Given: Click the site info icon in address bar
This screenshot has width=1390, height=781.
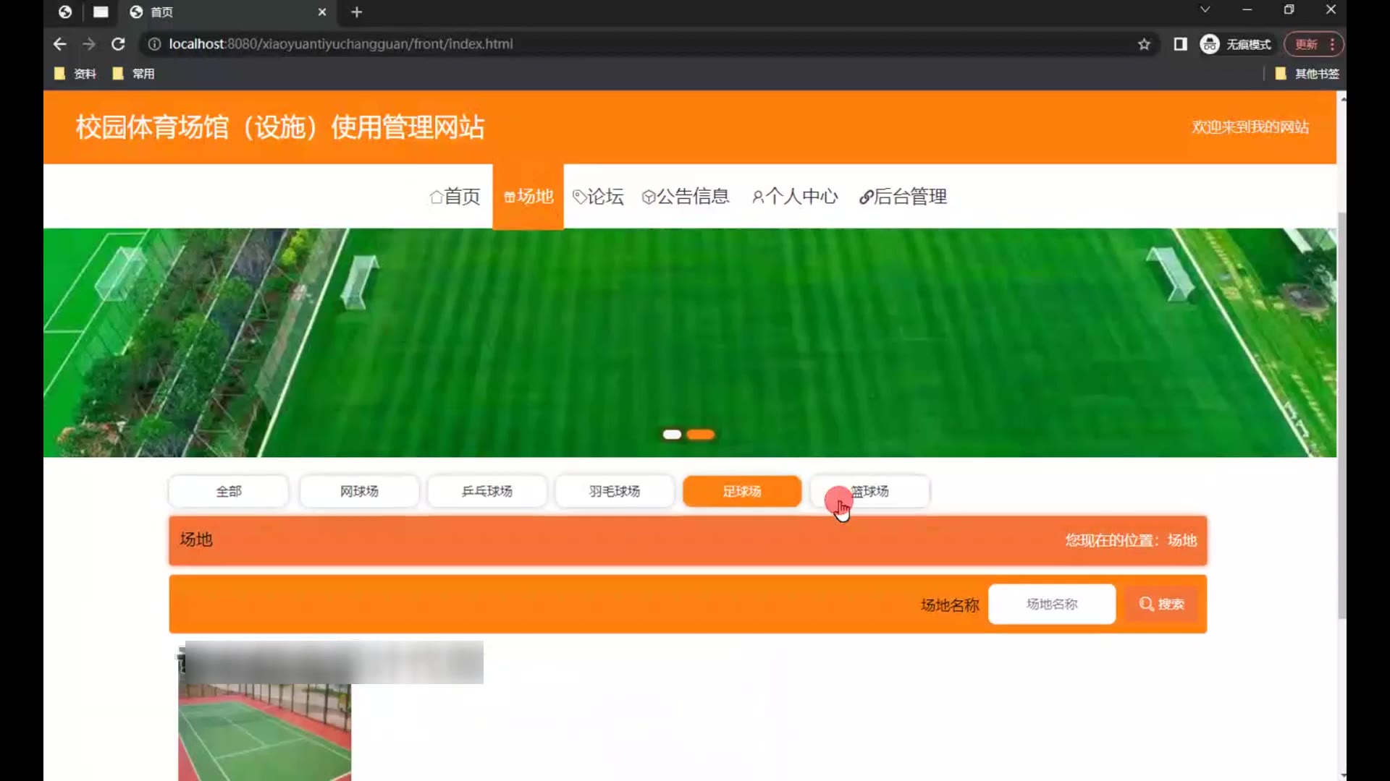Looking at the screenshot, I should (x=154, y=44).
